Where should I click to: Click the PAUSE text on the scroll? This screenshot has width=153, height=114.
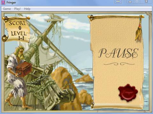[118, 53]
